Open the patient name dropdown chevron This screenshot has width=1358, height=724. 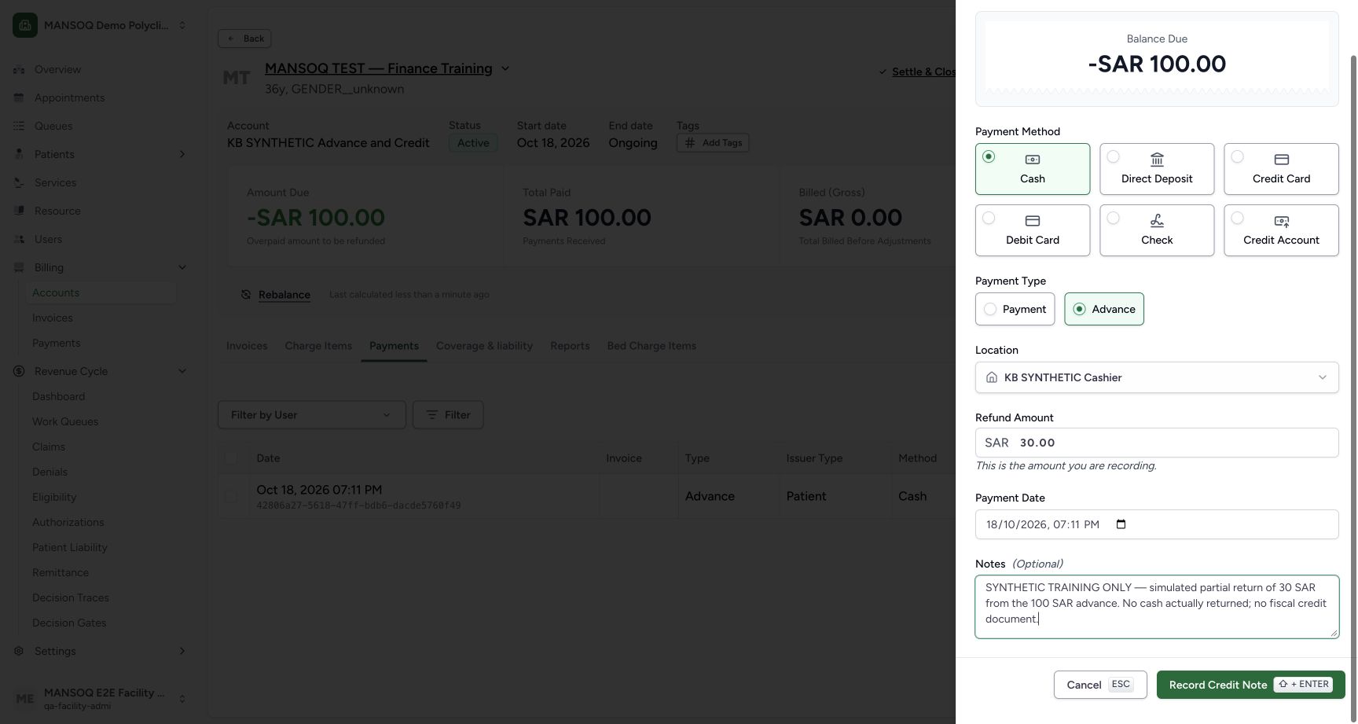[505, 68]
